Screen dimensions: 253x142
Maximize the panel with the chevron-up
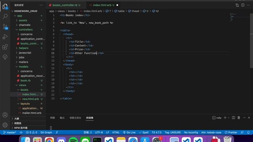click(x=244, y=118)
